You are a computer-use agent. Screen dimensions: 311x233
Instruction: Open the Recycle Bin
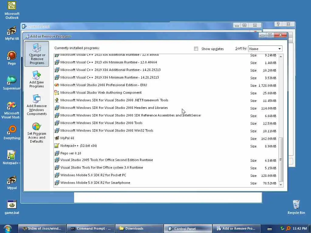(296, 207)
